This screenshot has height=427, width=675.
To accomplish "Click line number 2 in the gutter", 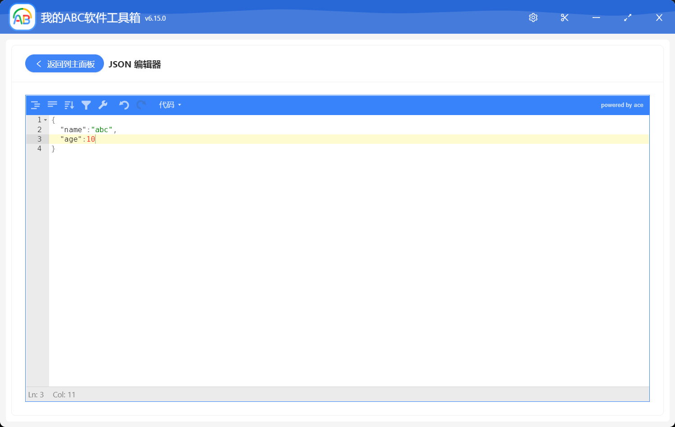I will [40, 129].
